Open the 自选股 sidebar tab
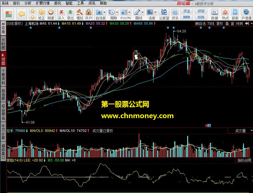 (x=3, y=94)
